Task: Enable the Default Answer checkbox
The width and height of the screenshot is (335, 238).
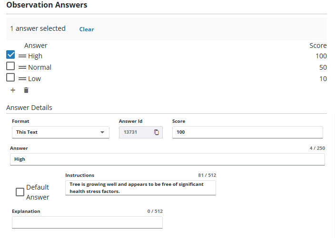Action: pos(20,192)
